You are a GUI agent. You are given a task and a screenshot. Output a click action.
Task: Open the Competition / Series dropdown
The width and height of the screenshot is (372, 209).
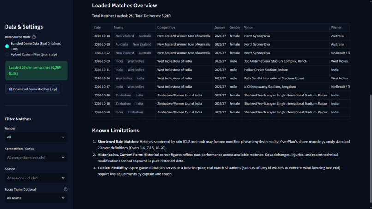36,157
